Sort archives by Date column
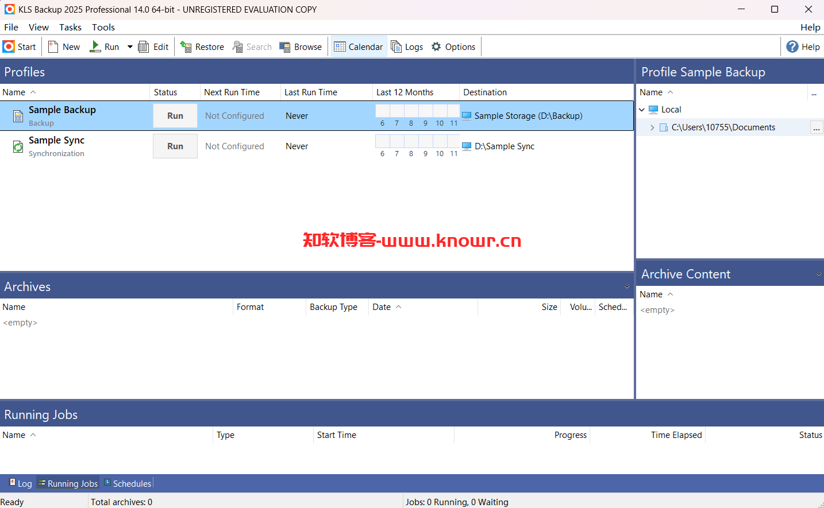This screenshot has width=824, height=508. pyautogui.click(x=423, y=307)
